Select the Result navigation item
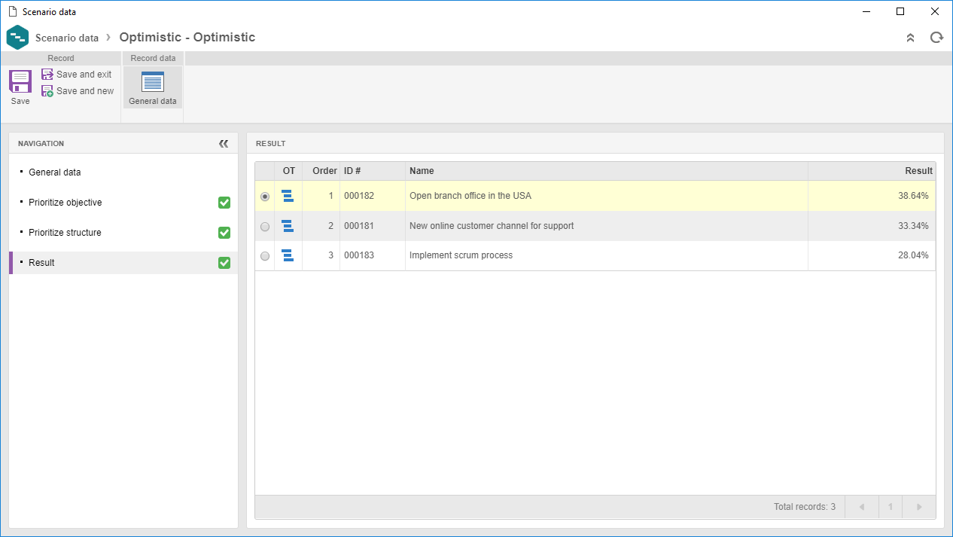This screenshot has height=537, width=953. pos(123,263)
